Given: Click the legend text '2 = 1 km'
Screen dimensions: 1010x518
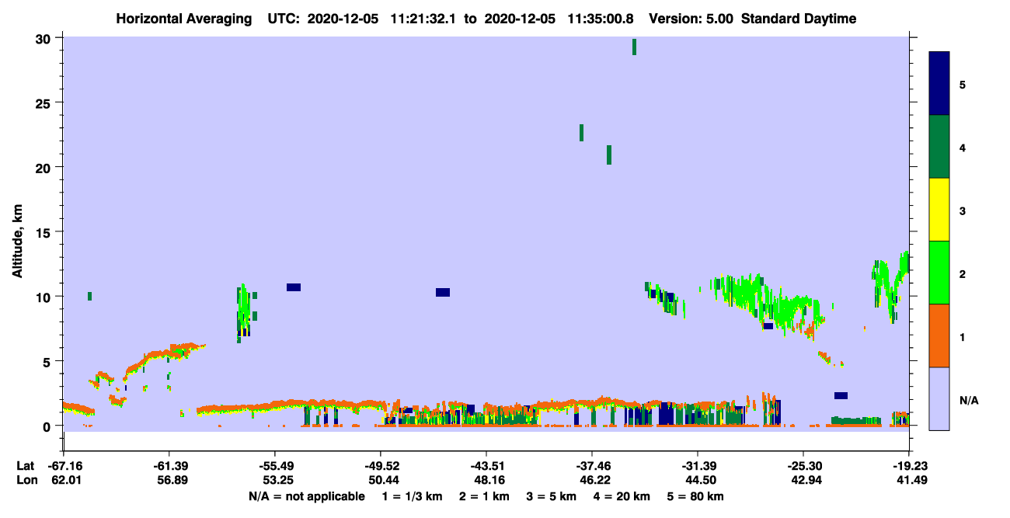Looking at the screenshot, I should pyautogui.click(x=484, y=496).
